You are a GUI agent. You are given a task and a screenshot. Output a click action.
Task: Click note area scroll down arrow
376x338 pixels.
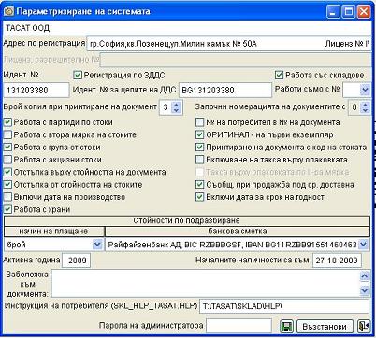click(x=364, y=290)
